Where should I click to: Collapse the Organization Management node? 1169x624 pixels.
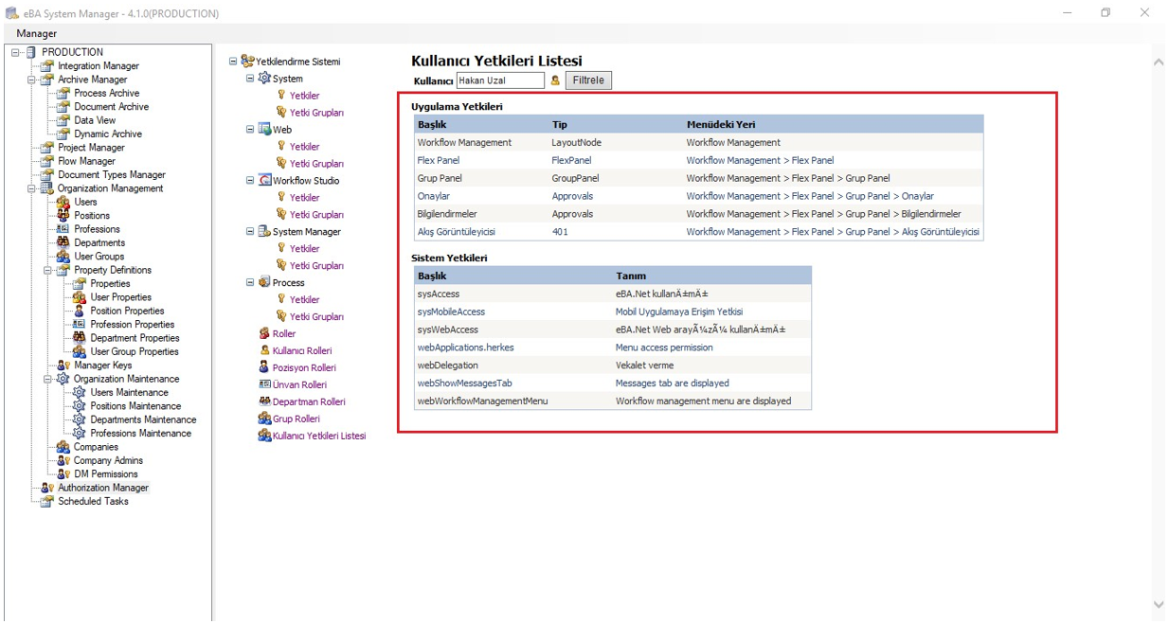[31, 188]
